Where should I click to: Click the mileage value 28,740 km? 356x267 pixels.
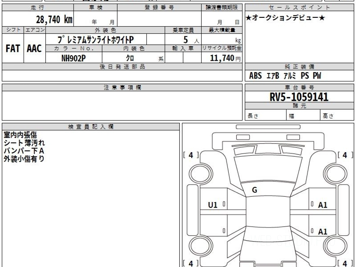54,20
